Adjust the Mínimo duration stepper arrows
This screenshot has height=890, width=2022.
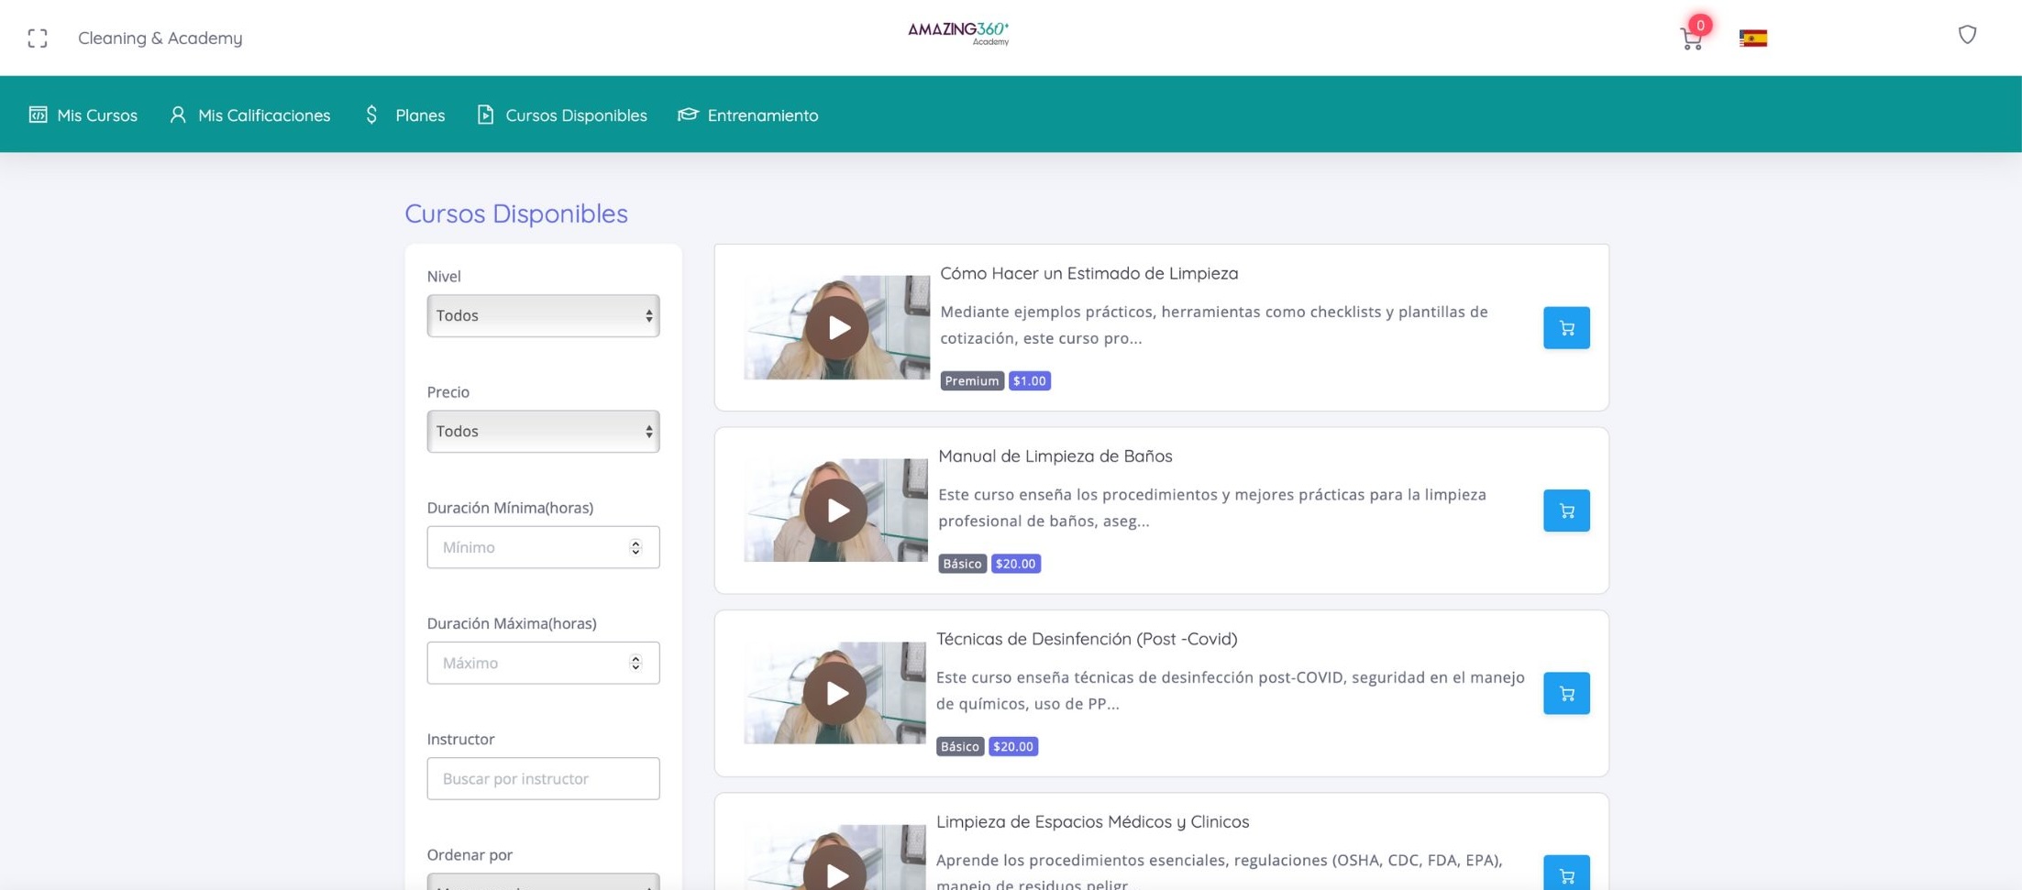[x=635, y=547]
